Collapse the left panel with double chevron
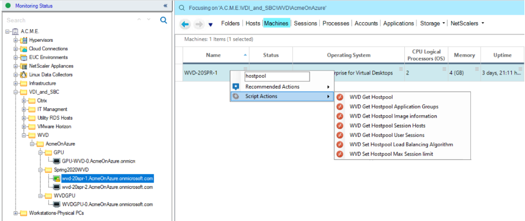 pos(165,6)
